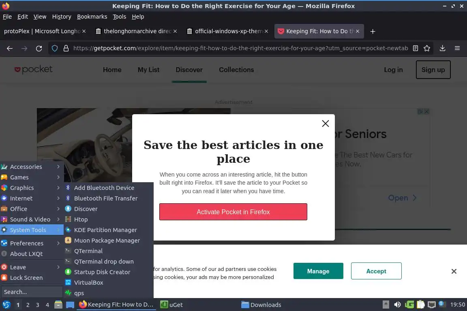Open the removable media tray icon
Screen dimensions: 467x311
click(386, 305)
